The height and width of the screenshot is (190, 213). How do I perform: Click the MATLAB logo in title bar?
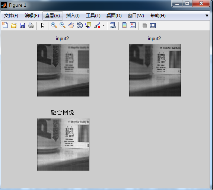pos(4,5)
